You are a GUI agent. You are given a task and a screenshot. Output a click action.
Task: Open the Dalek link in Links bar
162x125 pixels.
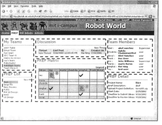click(74, 11)
